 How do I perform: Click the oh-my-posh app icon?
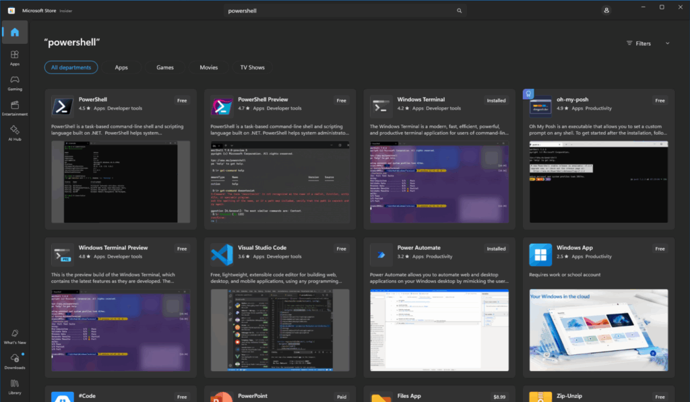(x=540, y=106)
